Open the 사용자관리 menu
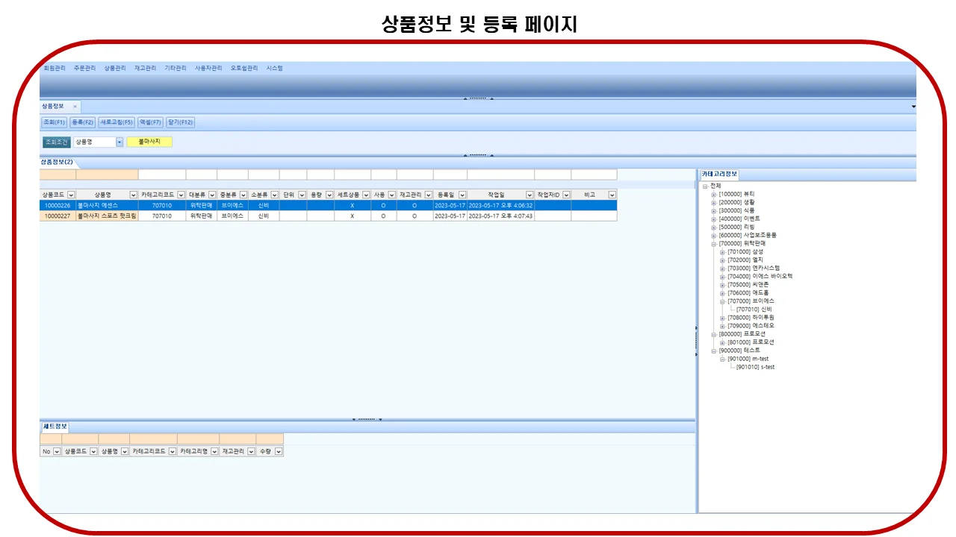This screenshot has width=956, height=537. (208, 68)
